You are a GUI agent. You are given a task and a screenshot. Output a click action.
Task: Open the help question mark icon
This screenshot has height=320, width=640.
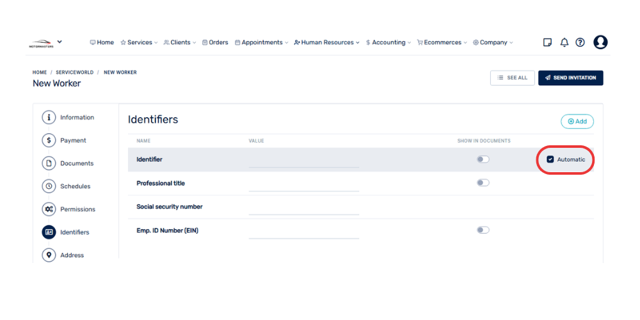(580, 42)
